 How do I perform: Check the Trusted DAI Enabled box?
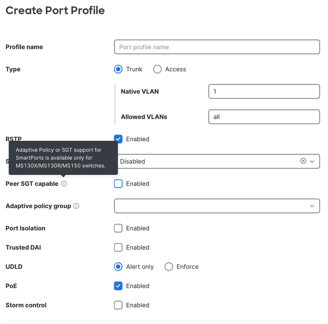coord(118,248)
